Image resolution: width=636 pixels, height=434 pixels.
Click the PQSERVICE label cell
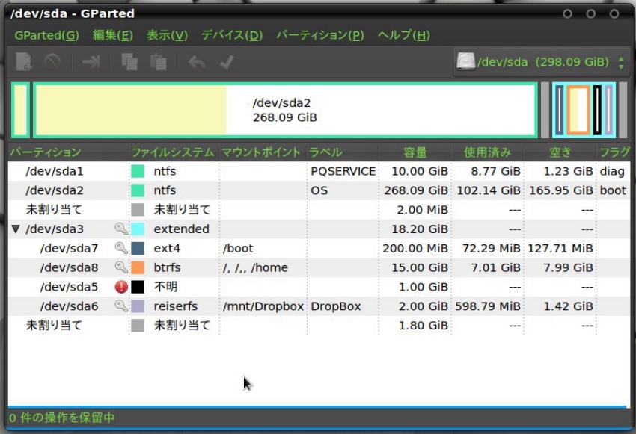tap(343, 171)
